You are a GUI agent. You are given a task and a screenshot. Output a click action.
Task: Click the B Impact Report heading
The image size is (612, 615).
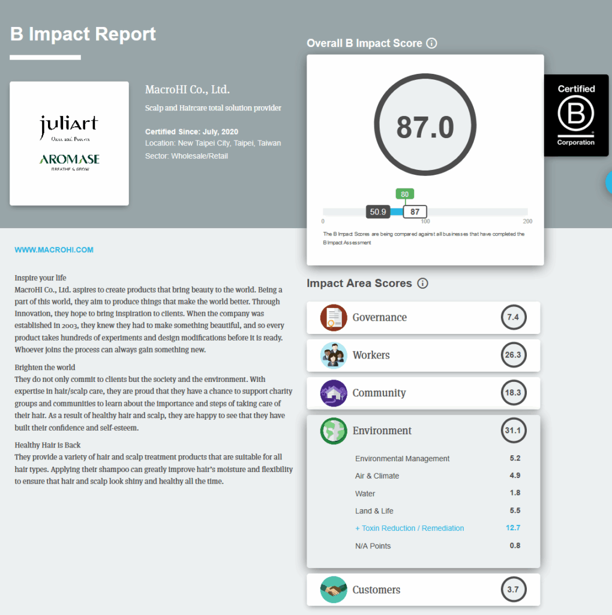tap(83, 34)
